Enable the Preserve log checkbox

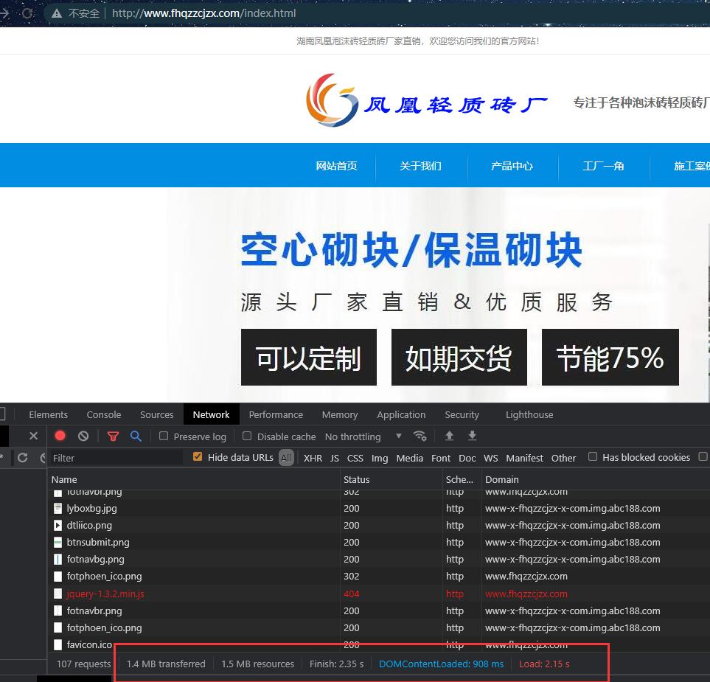click(164, 436)
